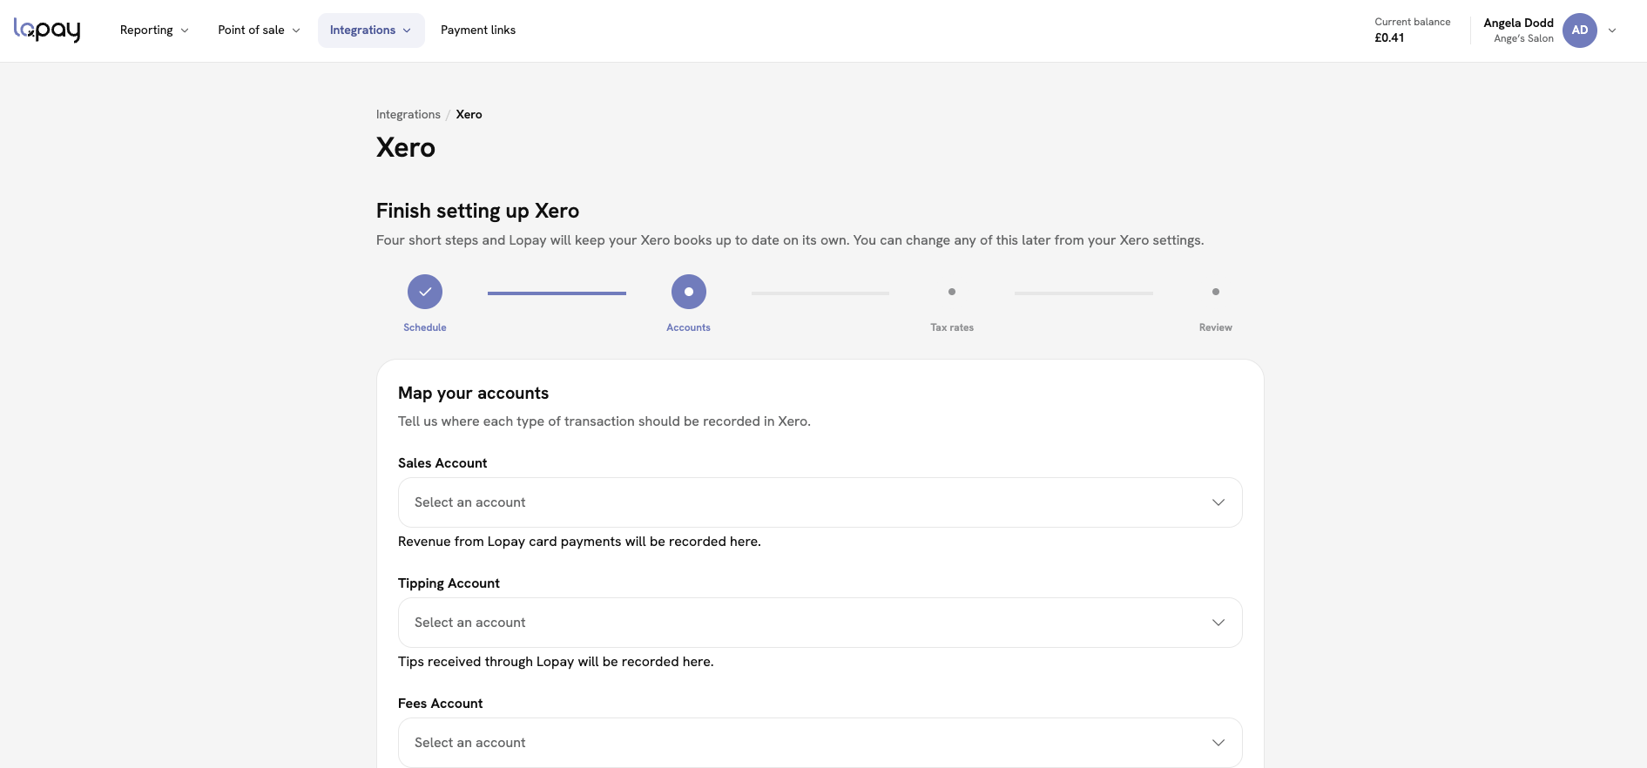Click the Schedule step label
This screenshot has height=768, width=1647.
(x=425, y=327)
